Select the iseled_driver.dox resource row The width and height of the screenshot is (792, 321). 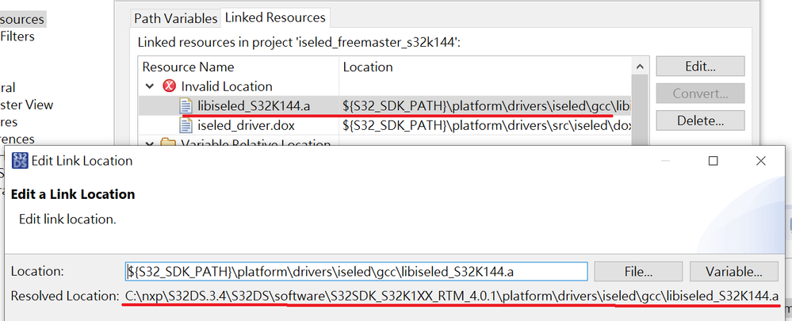(385, 124)
